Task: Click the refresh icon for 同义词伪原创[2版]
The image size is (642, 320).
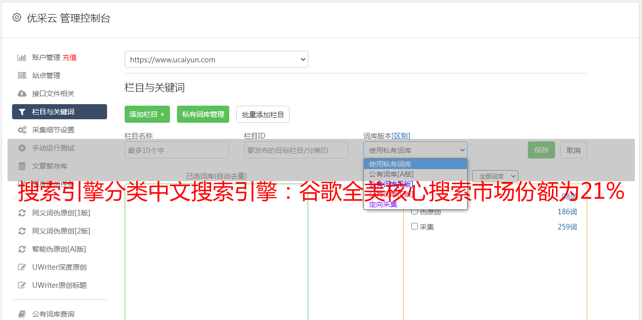Action: tap(22, 231)
